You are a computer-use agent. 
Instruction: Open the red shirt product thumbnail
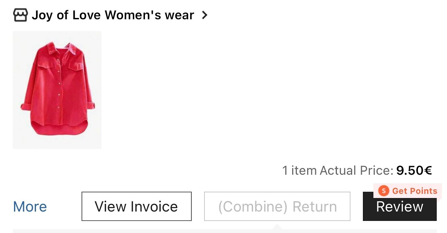point(57,90)
